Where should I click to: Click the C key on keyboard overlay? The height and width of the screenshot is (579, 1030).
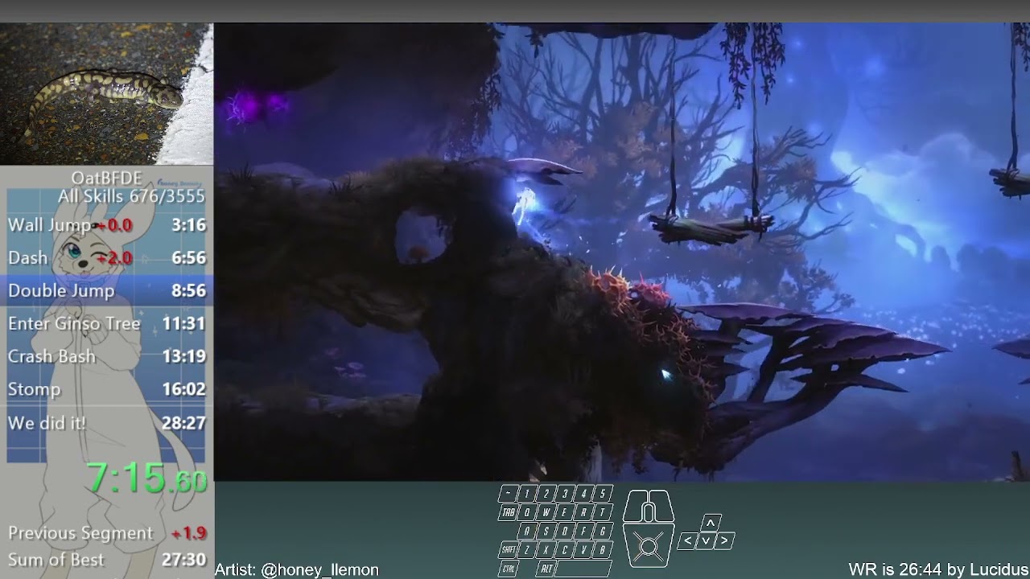(565, 550)
